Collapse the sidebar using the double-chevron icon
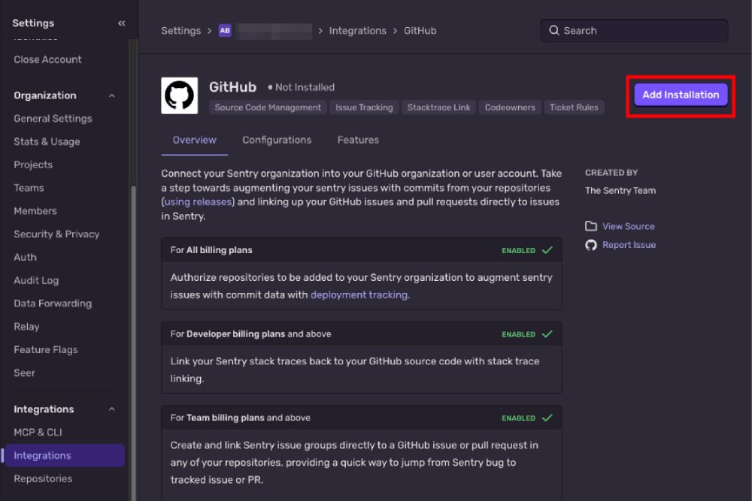752x501 pixels. tap(122, 23)
